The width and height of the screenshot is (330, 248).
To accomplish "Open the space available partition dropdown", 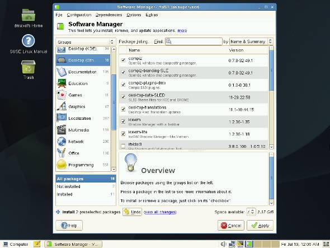I will pos(251,212).
